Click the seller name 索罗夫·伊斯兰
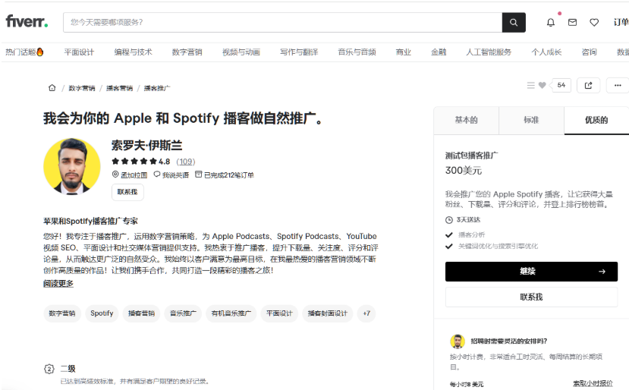629x390 pixels. [147, 145]
